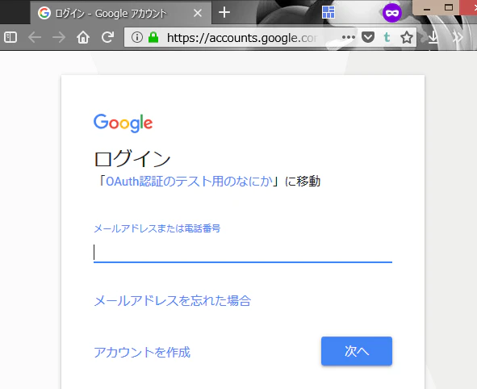
Task: Click メールアドレスを忘れた場合 link
Action: click(172, 301)
